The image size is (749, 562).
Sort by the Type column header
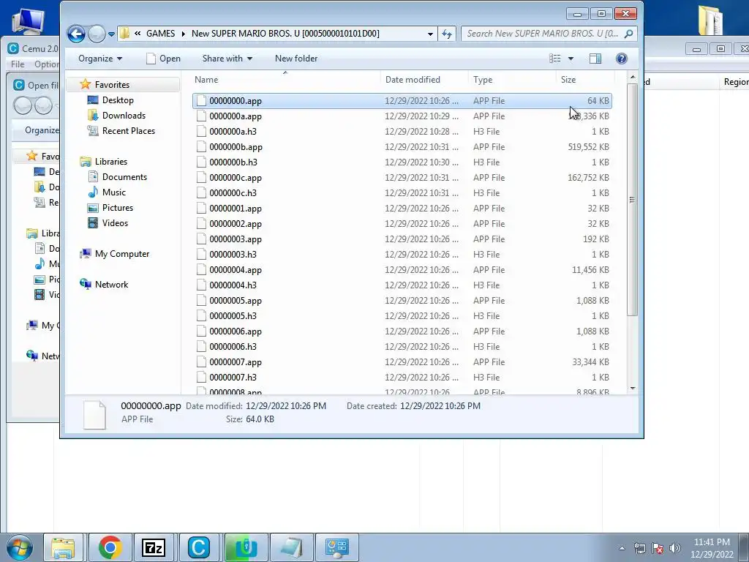point(512,79)
